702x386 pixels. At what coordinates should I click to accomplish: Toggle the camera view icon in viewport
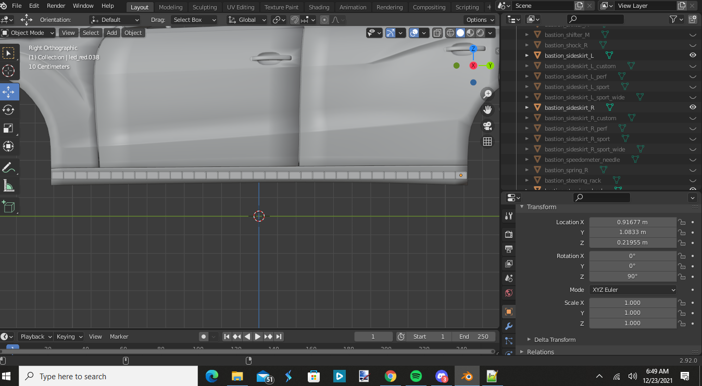[487, 126]
